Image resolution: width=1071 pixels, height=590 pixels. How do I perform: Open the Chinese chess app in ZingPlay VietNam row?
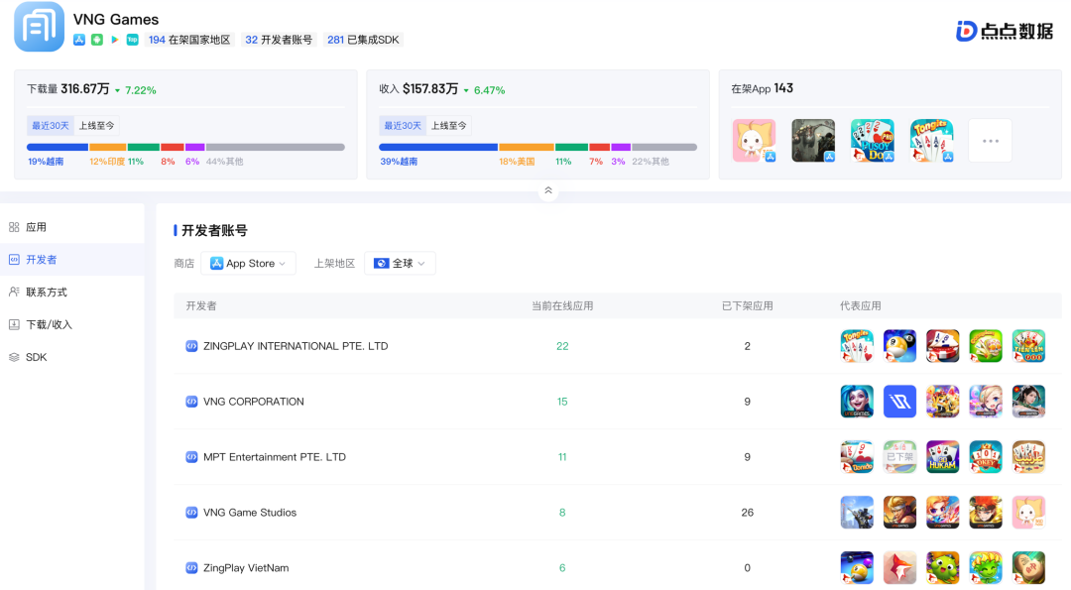[x=1028, y=567]
